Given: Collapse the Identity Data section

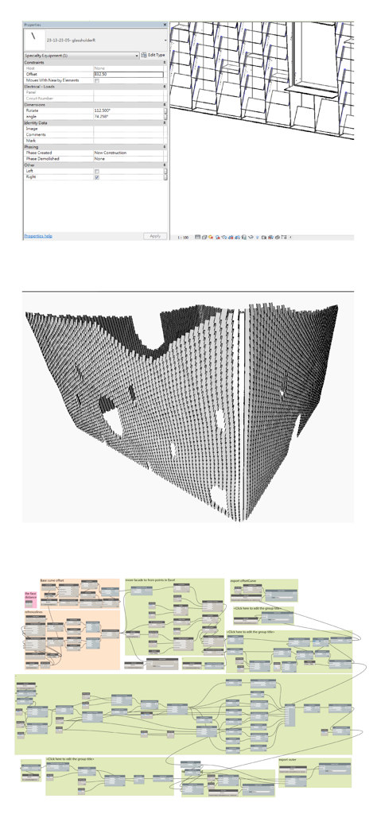Looking at the screenshot, I should point(165,122).
